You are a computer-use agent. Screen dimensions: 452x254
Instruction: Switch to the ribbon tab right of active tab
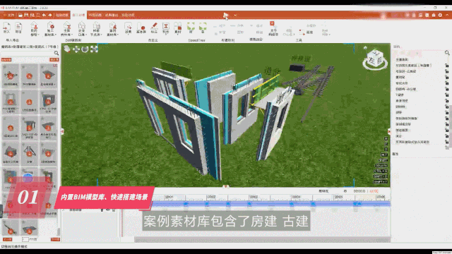click(95, 15)
